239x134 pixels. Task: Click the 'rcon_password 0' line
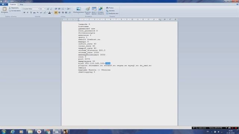click(88, 31)
